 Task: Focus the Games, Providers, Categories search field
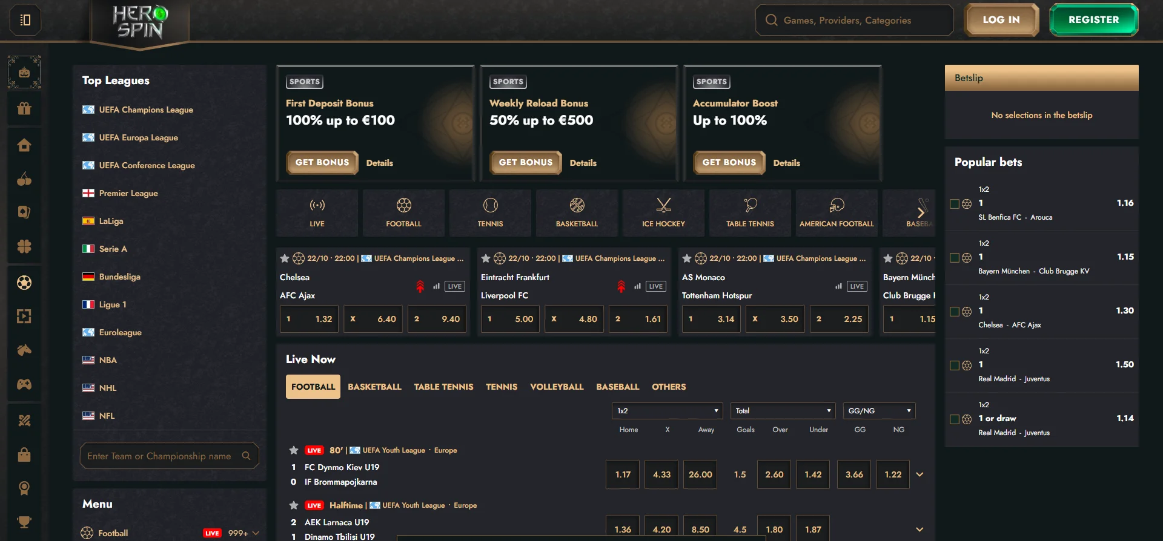[855, 20]
